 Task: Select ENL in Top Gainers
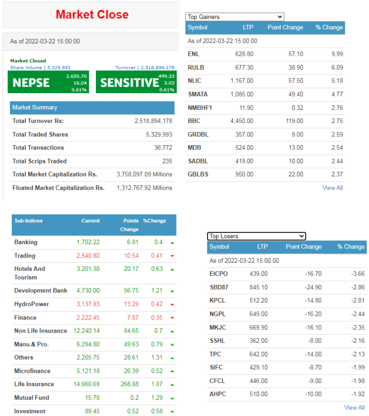point(193,54)
